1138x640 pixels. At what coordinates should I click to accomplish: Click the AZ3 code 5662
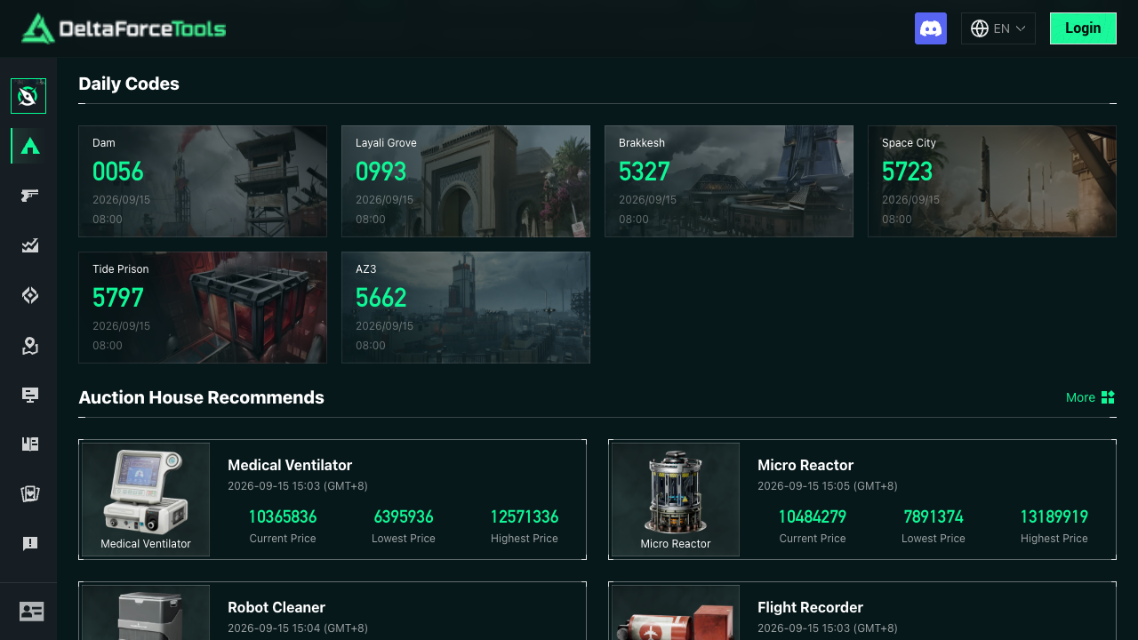tap(381, 298)
